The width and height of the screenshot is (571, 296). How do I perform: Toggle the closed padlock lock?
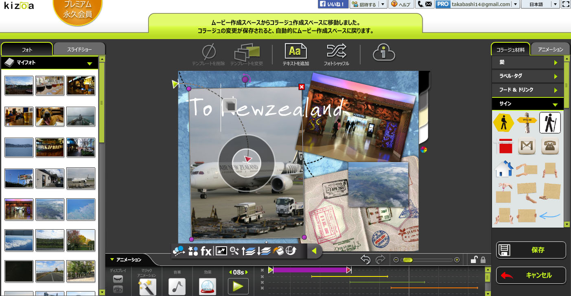point(483,260)
